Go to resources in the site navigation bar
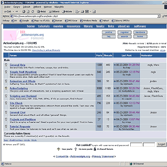Viewport: 167px width, 167px height. click(x=73, y=26)
